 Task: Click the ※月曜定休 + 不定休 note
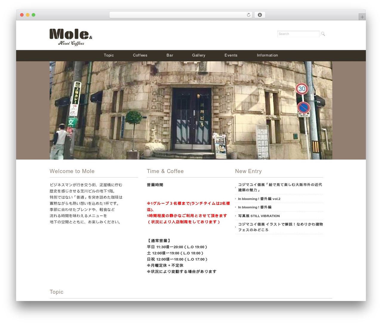click(165, 265)
